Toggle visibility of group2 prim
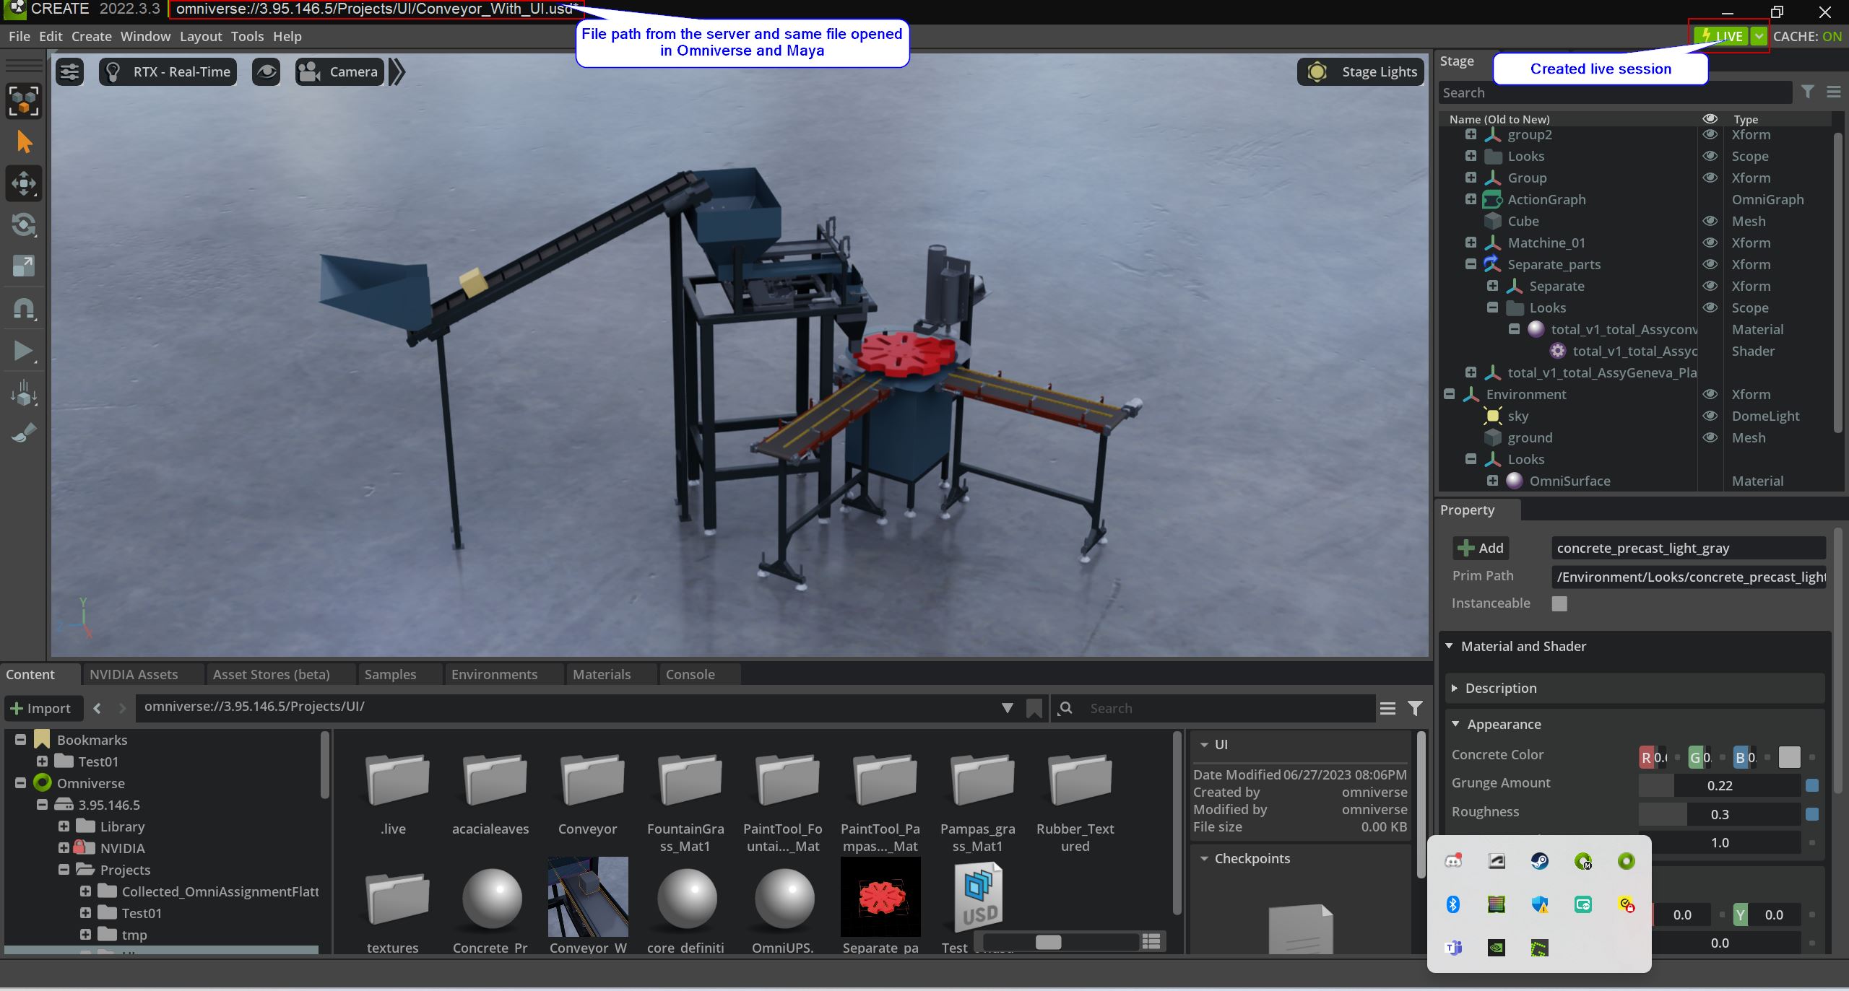 [1710, 134]
